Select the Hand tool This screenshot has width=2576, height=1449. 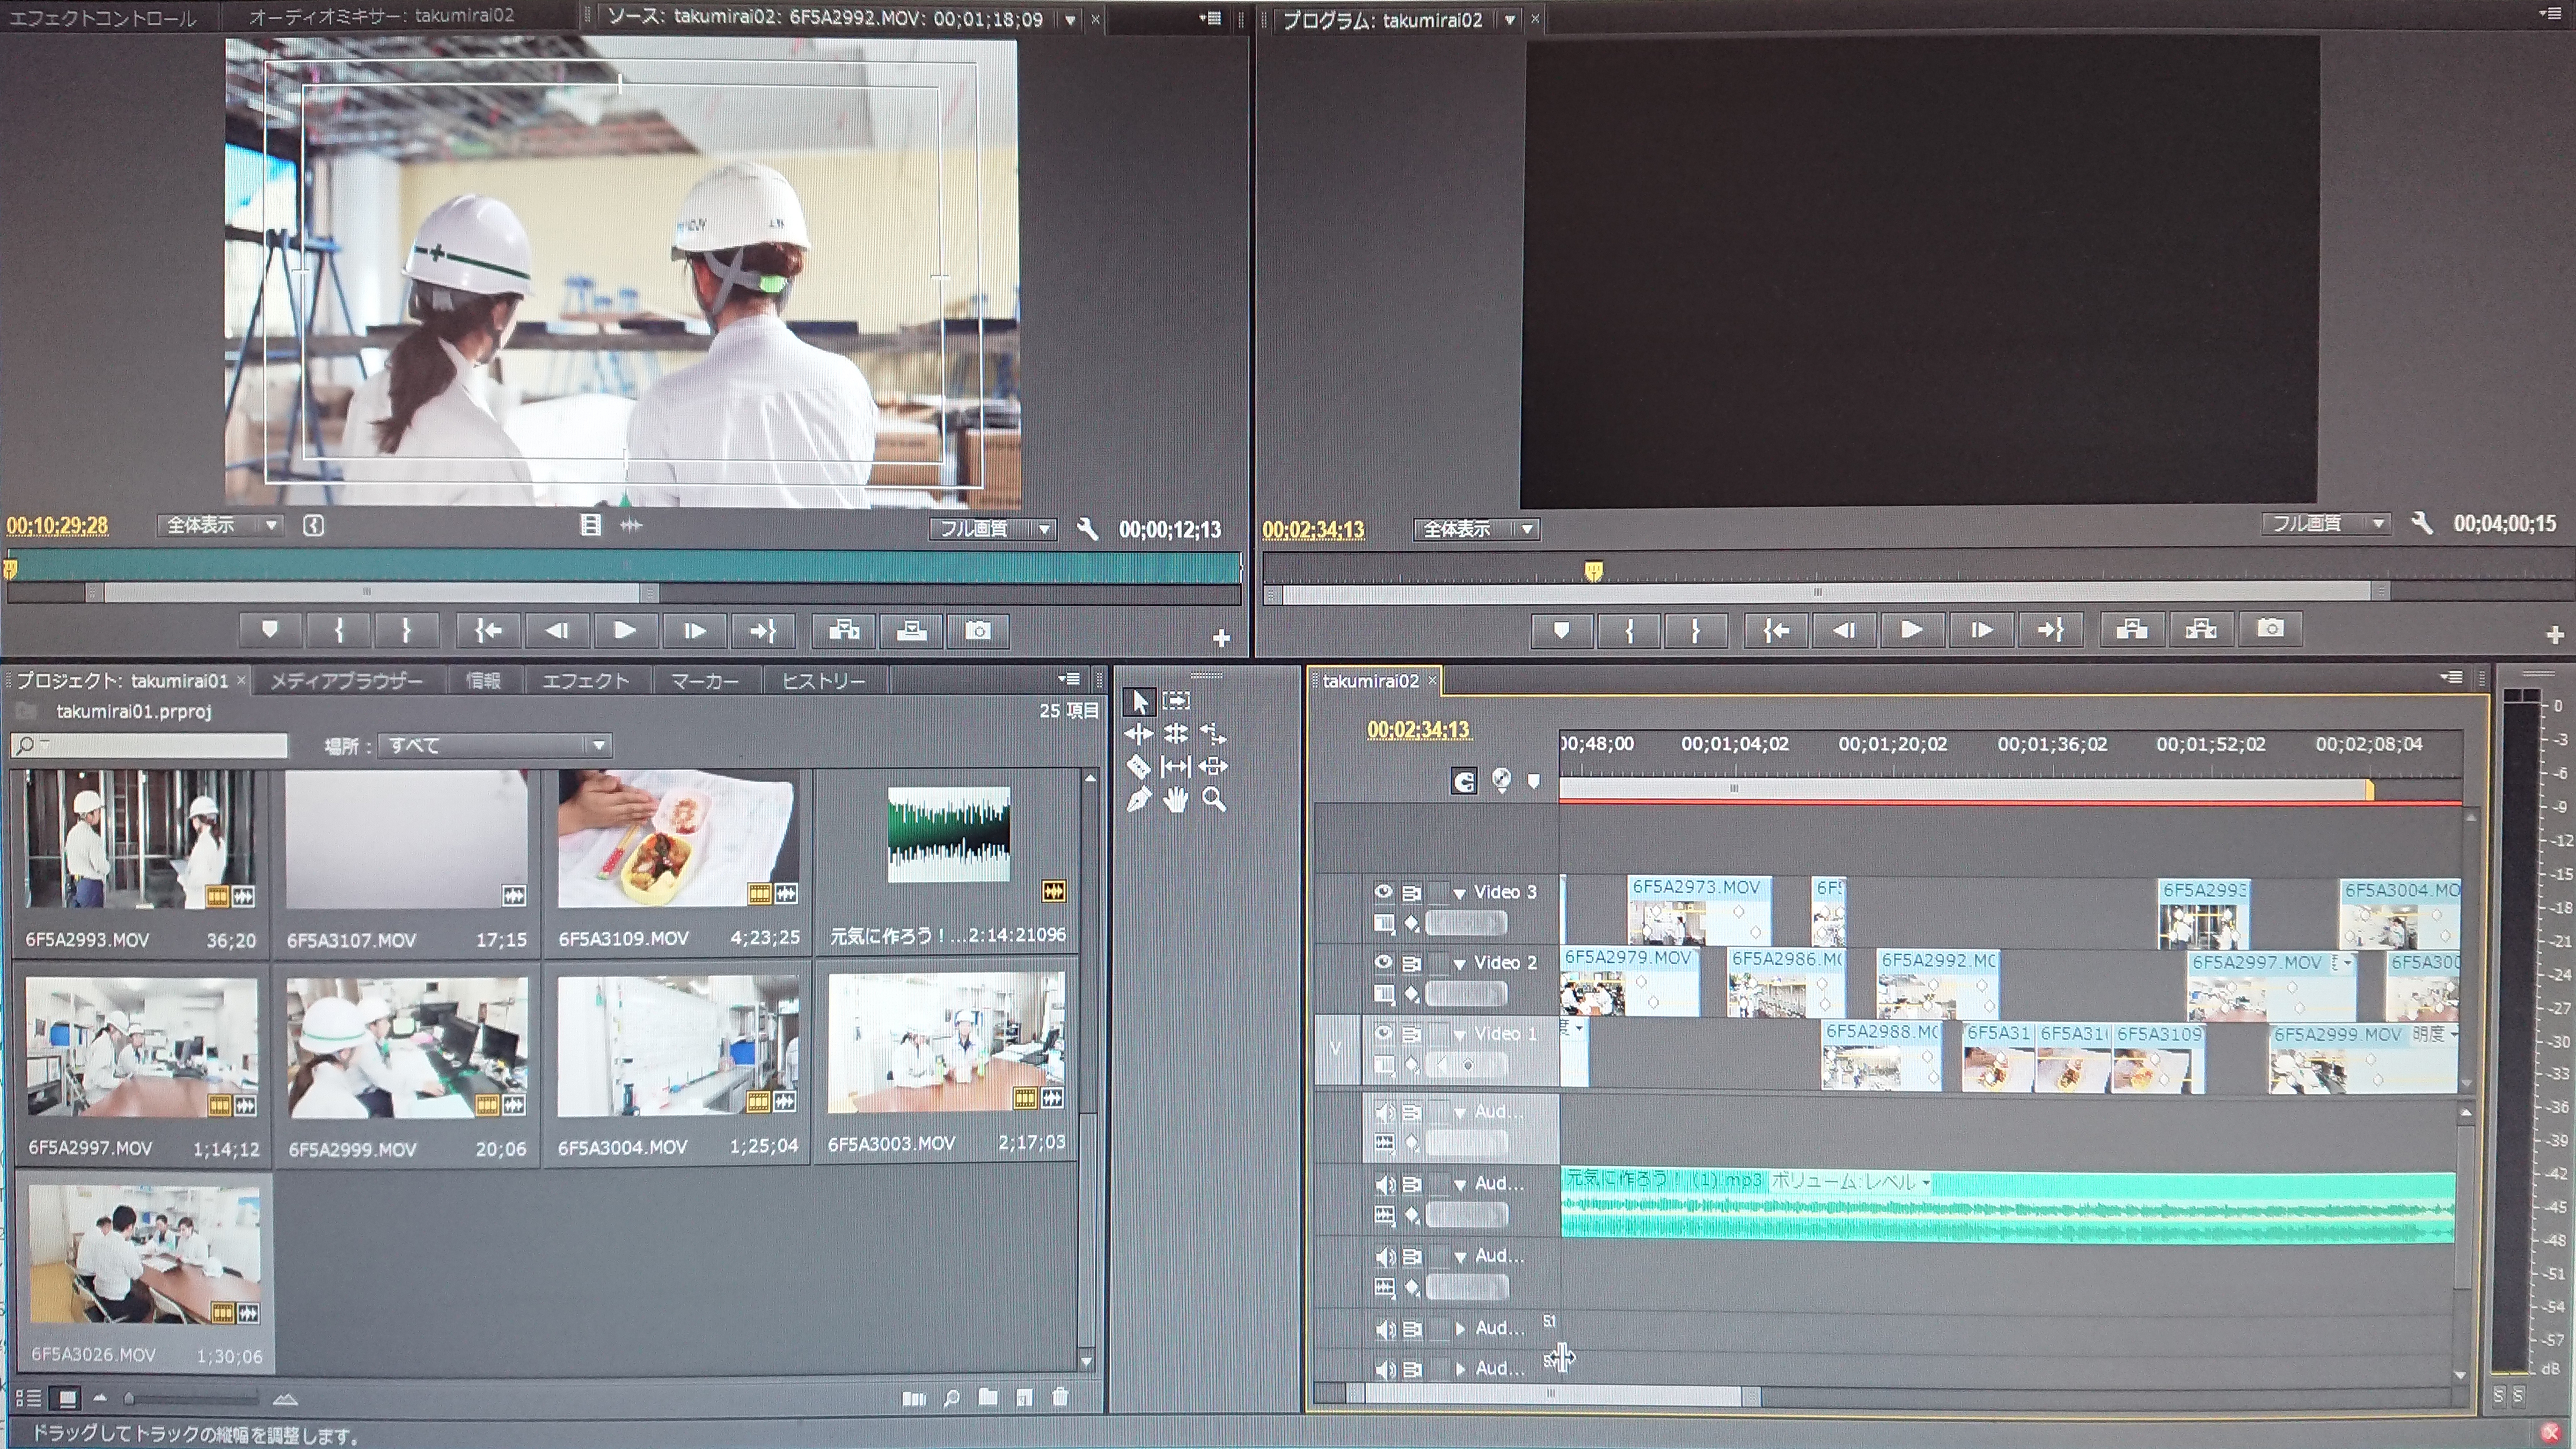[x=1176, y=800]
